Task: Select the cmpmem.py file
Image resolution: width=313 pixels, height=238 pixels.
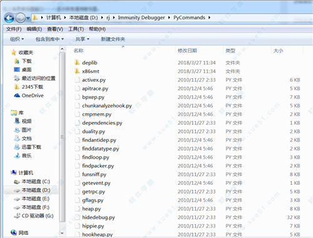Action: (93, 114)
